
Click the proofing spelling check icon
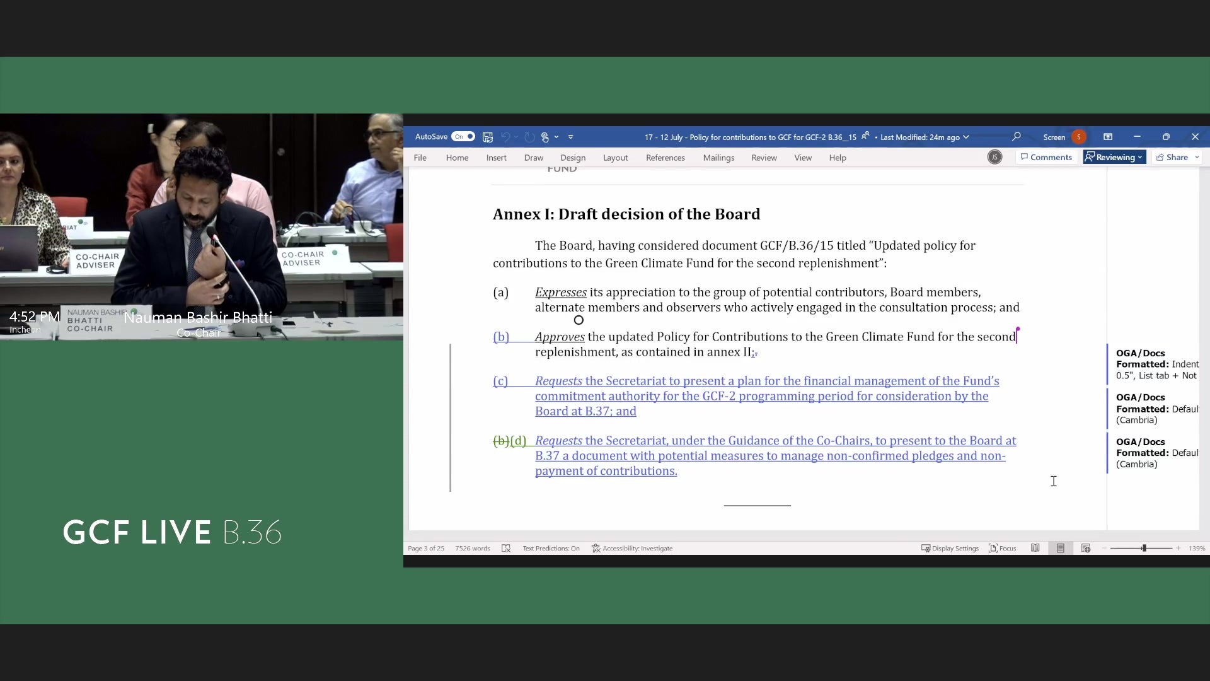pos(506,549)
